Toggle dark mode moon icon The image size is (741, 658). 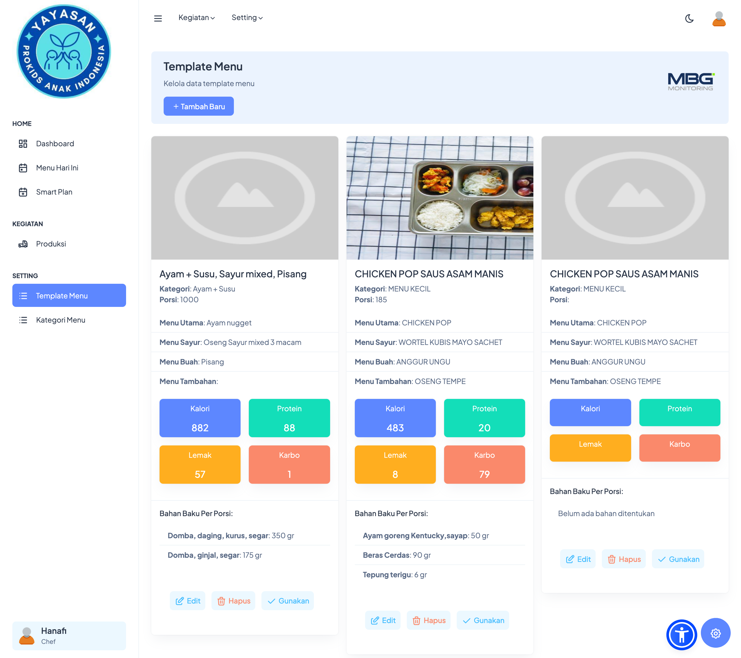[689, 18]
